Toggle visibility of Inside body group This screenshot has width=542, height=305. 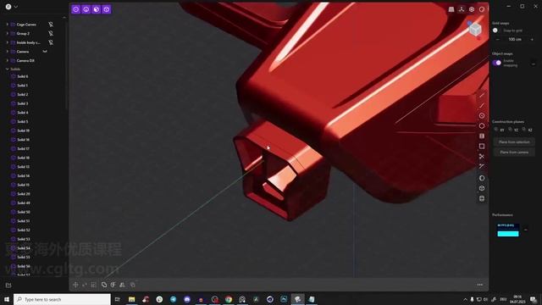tap(51, 42)
